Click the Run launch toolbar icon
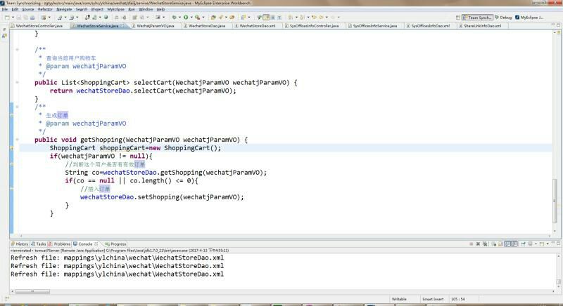This screenshot has height=306, width=563. pos(185,17)
